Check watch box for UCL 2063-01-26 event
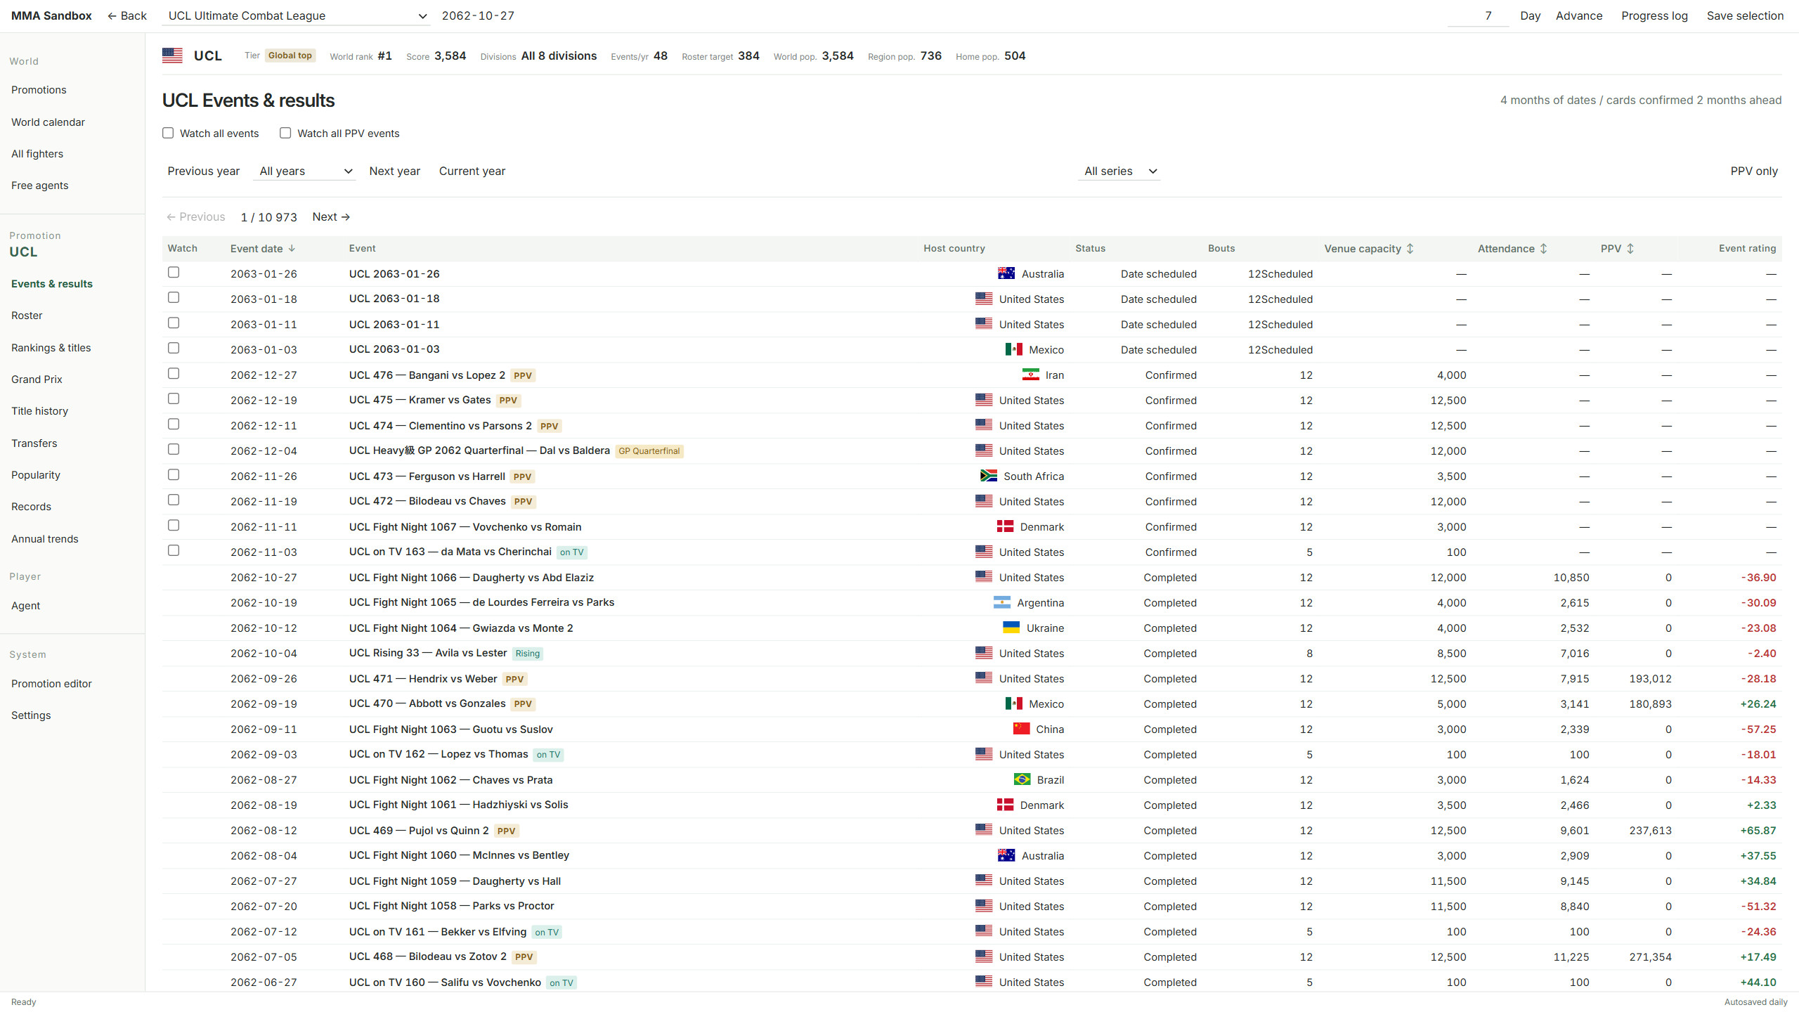The width and height of the screenshot is (1799, 1012). tap(174, 273)
